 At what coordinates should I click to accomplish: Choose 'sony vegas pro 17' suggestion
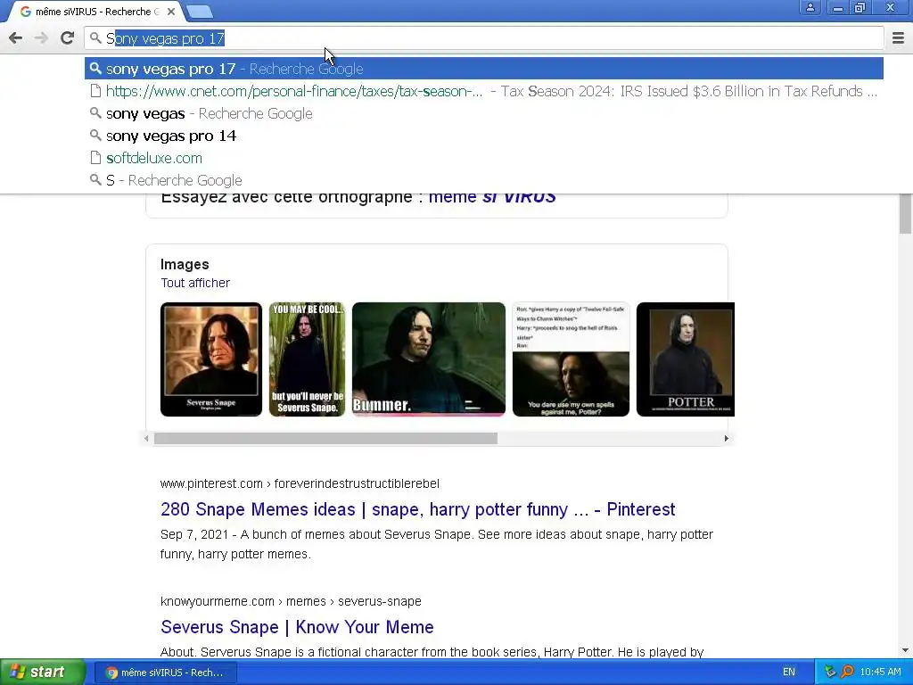pos(484,69)
